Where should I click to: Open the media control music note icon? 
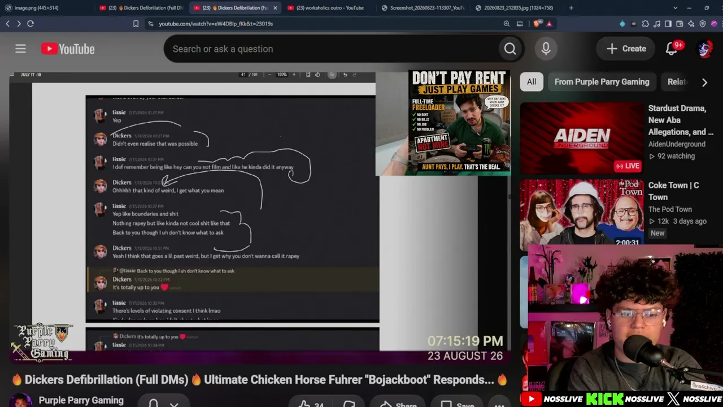click(657, 24)
